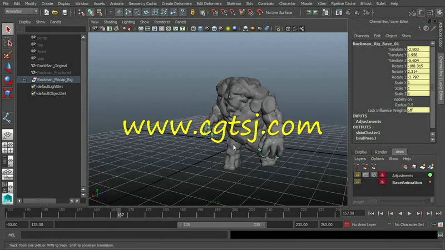Go to end of playback range
The width and height of the screenshot is (445, 250).
(x=438, y=213)
